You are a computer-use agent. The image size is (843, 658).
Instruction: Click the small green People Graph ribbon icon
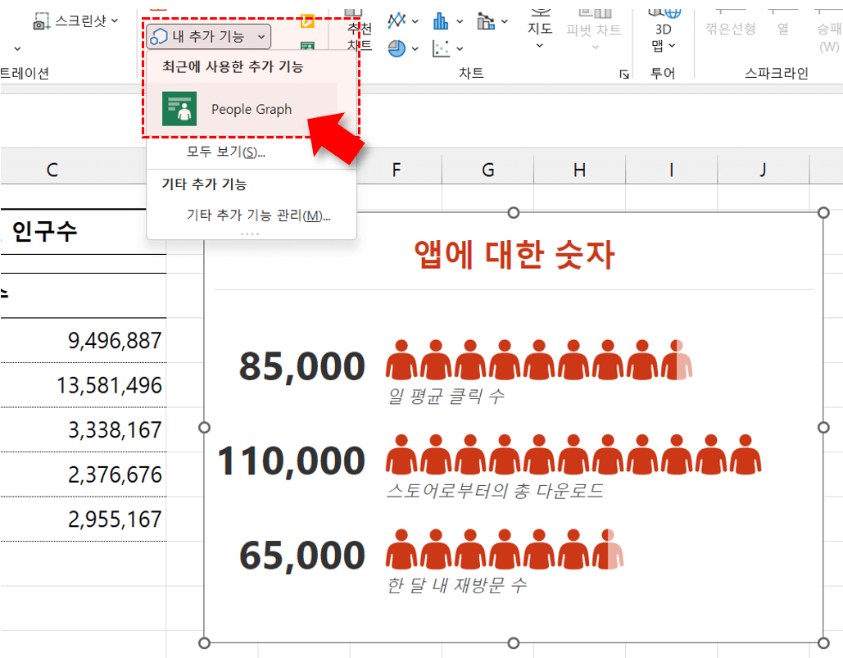[x=307, y=46]
